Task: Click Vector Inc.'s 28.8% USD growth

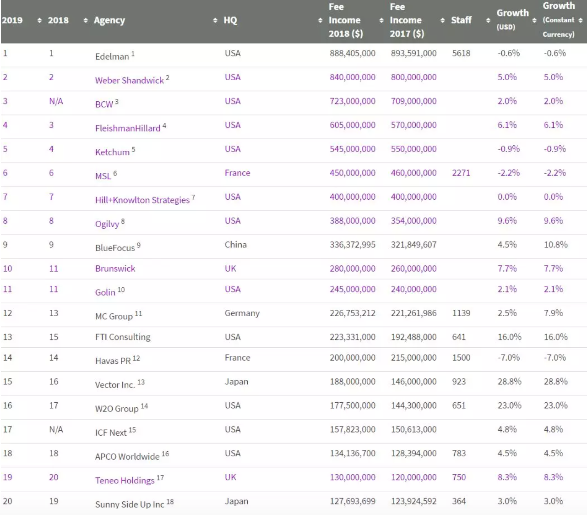Action: point(509,381)
